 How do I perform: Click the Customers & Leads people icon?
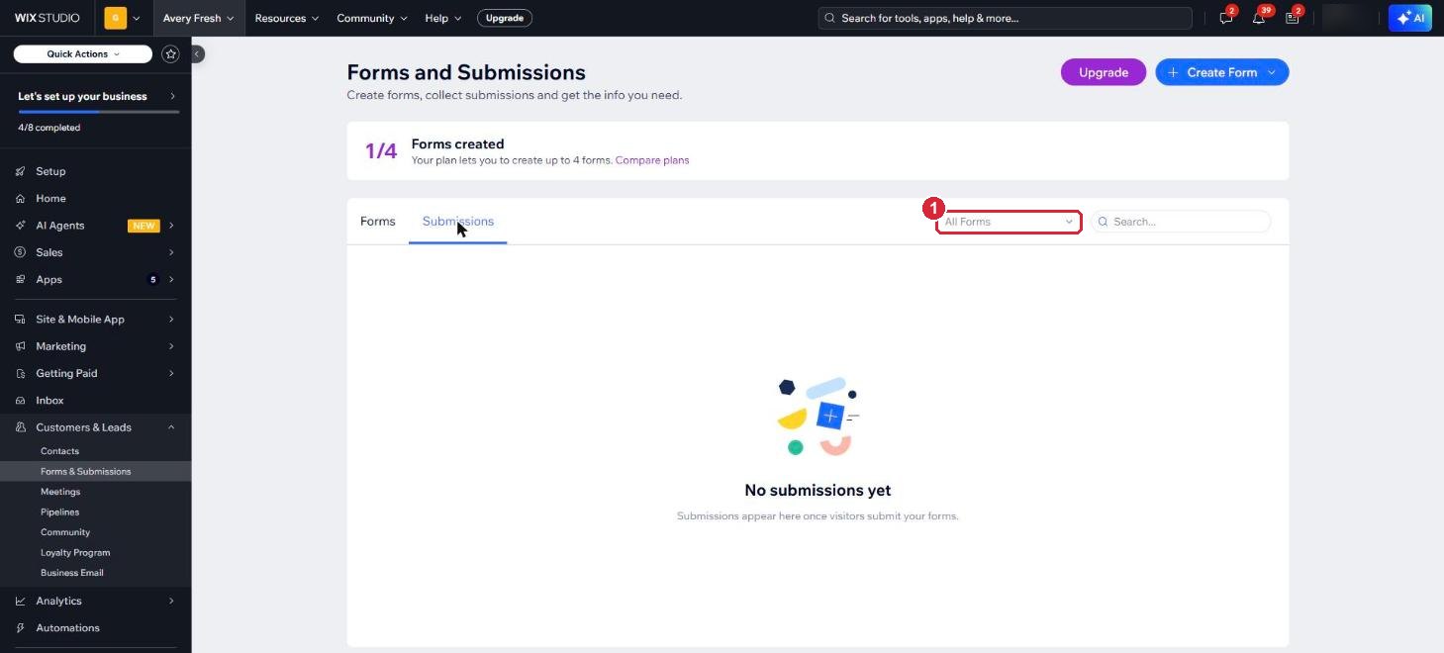click(20, 427)
